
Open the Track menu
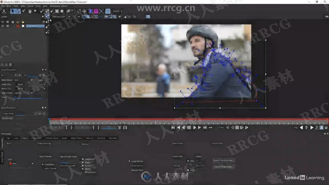pyautogui.click(x=16, y=6)
